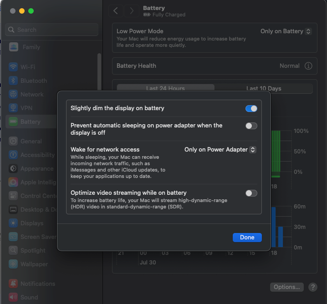Click the Battery Health info icon
The width and height of the screenshot is (327, 304).
[x=308, y=66]
